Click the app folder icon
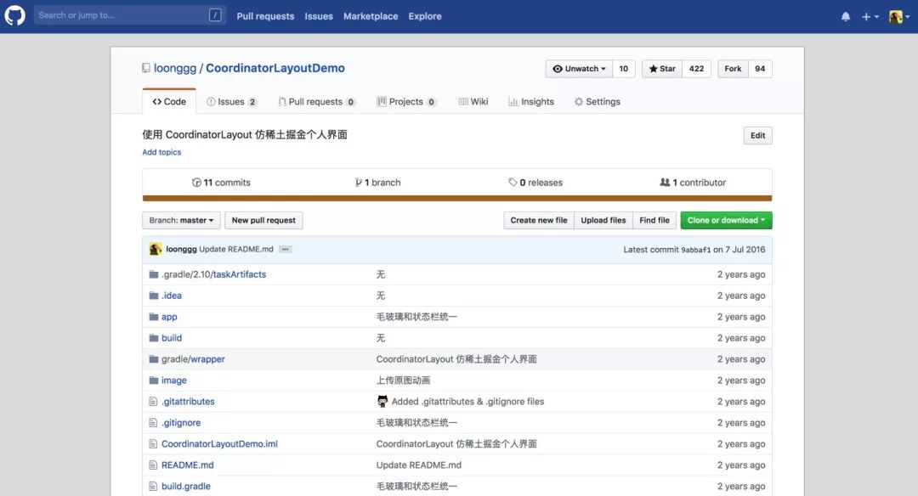Screen dimensions: 918x496 (153, 317)
